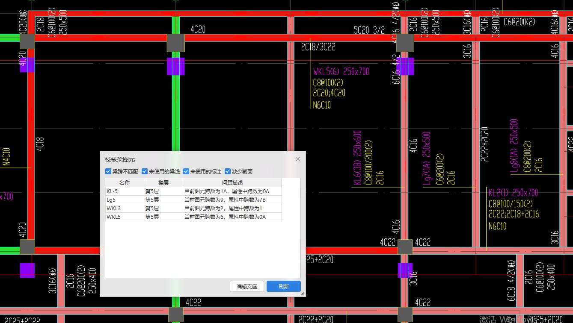Click description 当前图元跨数为6,属性中跨数为0A

232,217
